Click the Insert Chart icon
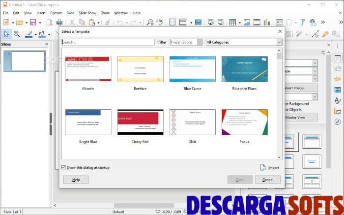The height and width of the screenshot is (215, 344). [266, 23]
